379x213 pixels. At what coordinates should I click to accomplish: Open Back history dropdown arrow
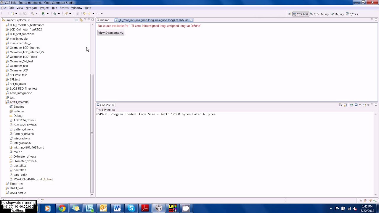coord(93,14)
